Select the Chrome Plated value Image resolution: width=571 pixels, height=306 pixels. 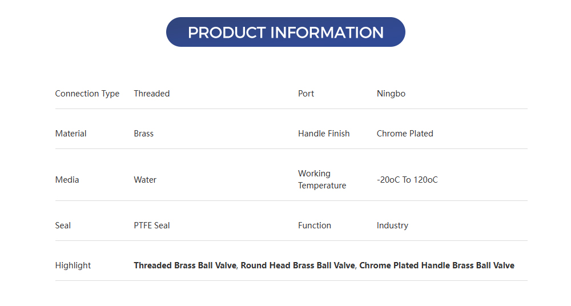pos(405,134)
